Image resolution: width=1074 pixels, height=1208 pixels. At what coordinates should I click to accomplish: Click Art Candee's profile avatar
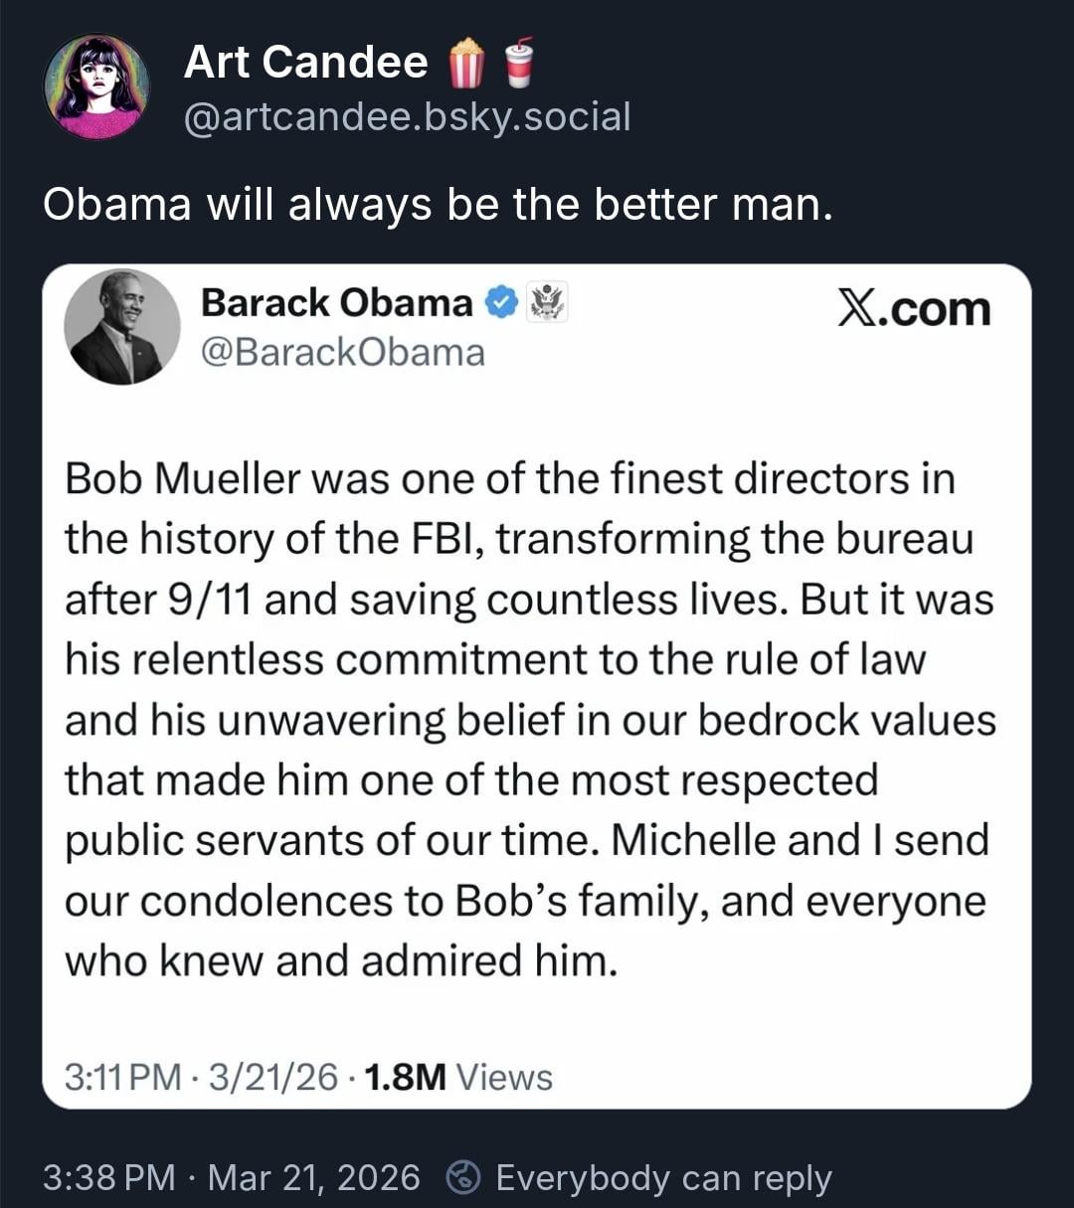[x=96, y=86]
